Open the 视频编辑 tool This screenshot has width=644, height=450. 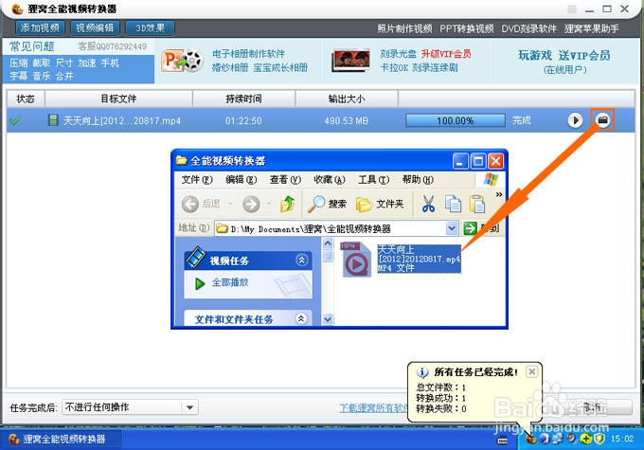coord(95,27)
